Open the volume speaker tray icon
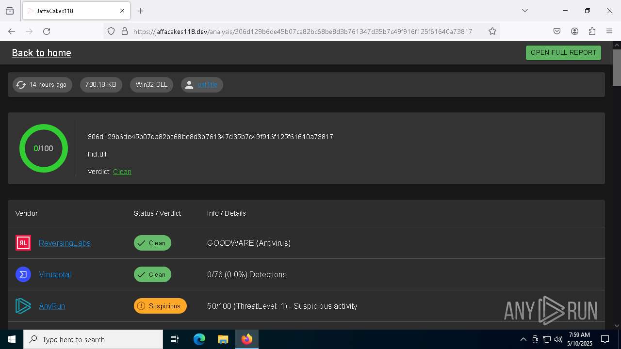Viewport: 621px width, 349px height. (x=558, y=339)
